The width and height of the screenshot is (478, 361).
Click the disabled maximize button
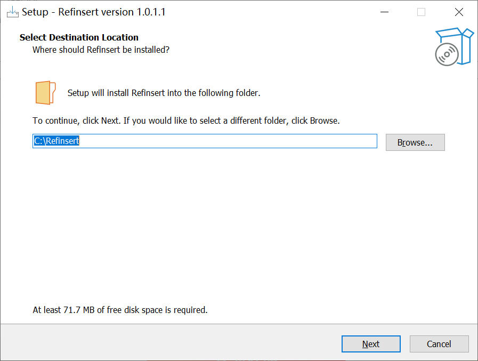point(421,12)
